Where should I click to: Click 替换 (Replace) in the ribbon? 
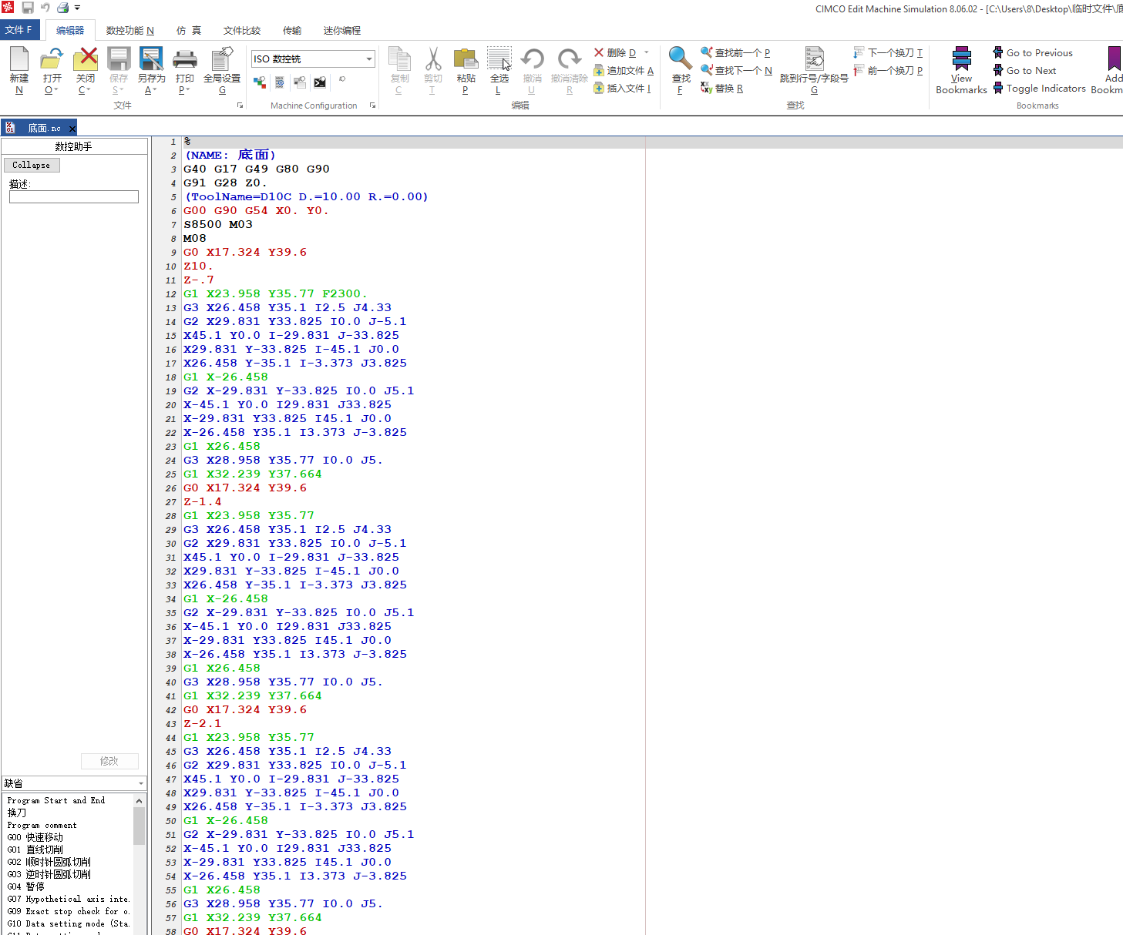[x=722, y=89]
